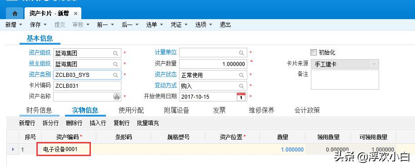The image size is (415, 167).
Task: Click the 序号 column header
Action: [30, 137]
